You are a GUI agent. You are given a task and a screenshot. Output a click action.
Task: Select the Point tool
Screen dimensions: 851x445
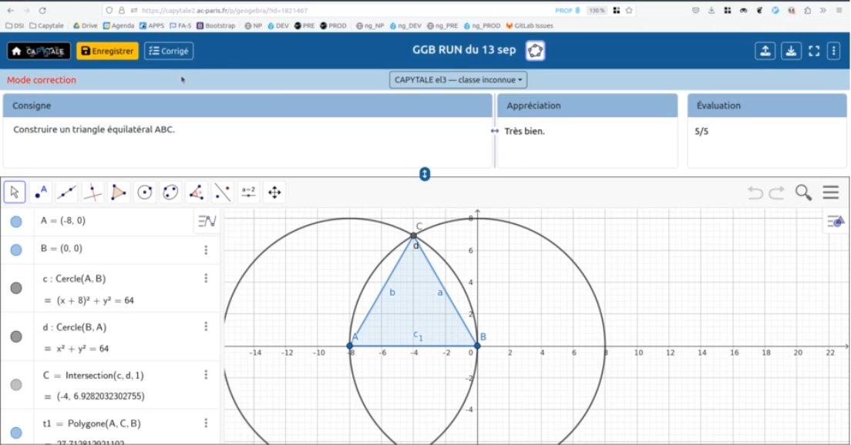pos(41,192)
